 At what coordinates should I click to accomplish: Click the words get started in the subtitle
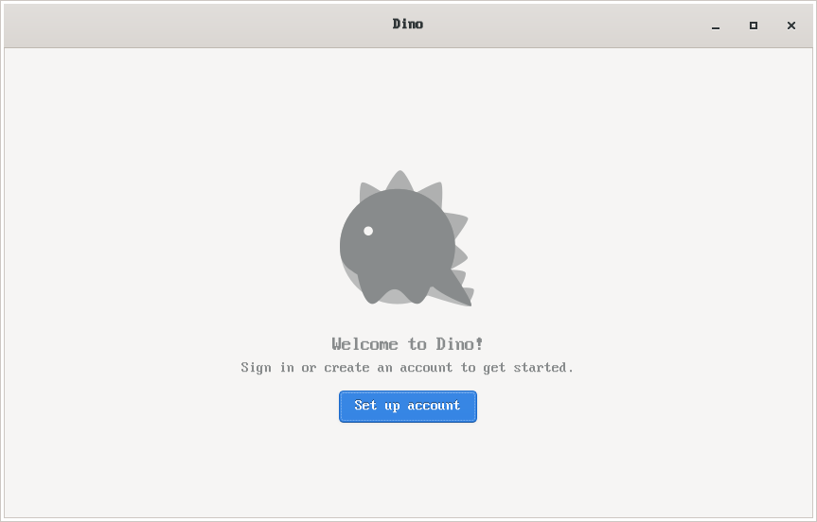tap(524, 368)
